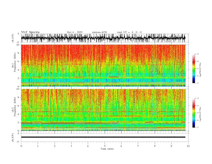Click the "0" tick on the time axis
This screenshot has width=212, height=164.
[21, 146]
